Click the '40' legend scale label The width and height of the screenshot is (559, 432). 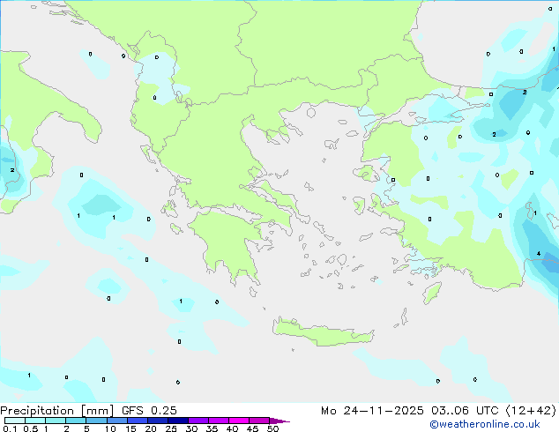pyautogui.click(x=232, y=428)
